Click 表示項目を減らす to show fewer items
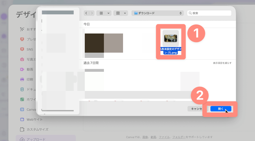Screen dimensions: 255x141 point(222,63)
